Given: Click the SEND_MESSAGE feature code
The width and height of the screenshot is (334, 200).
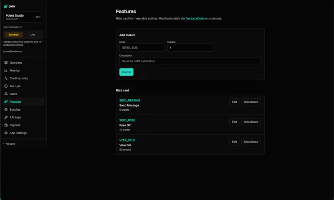Looking at the screenshot, I should click(130, 100).
